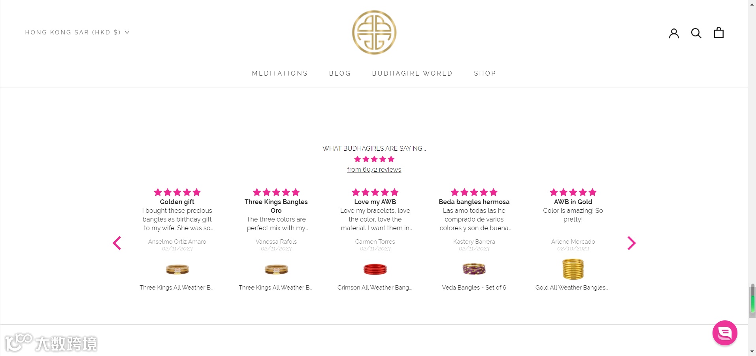Open the chat support bubble
756x356 pixels.
pyautogui.click(x=724, y=333)
